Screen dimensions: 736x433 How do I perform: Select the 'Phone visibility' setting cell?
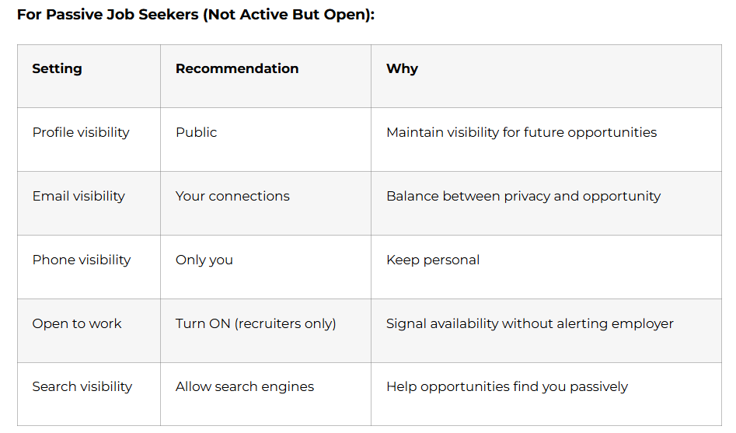click(82, 260)
